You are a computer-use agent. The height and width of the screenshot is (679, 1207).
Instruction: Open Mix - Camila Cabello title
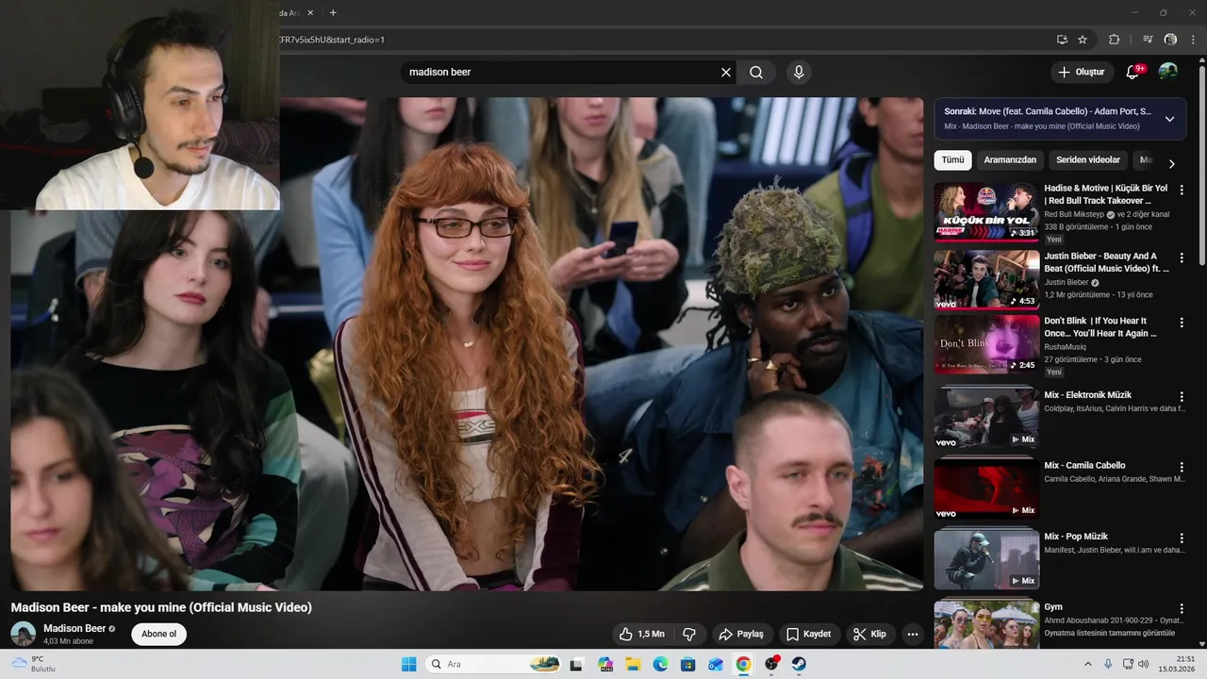point(1084,466)
